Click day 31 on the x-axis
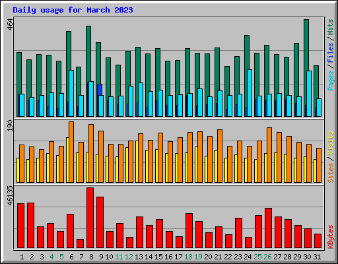The height and width of the screenshot is (264, 338). pos(317,257)
